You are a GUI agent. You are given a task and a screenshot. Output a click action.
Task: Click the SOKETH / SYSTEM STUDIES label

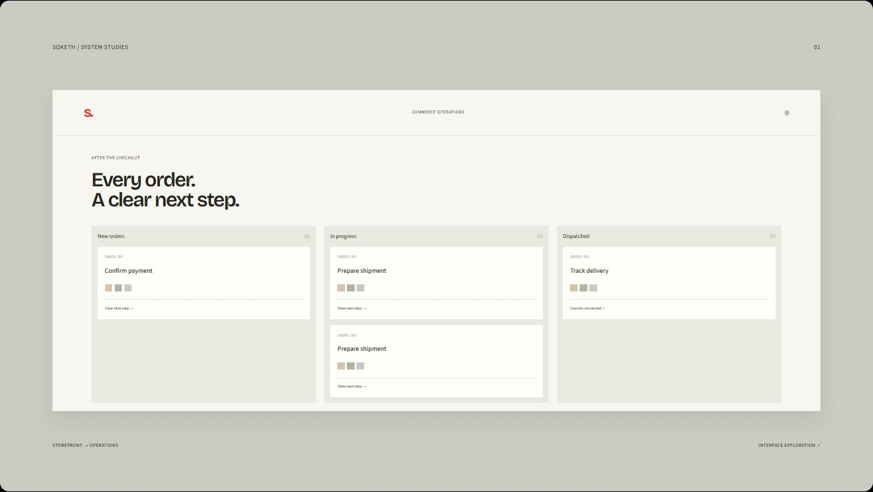90,47
